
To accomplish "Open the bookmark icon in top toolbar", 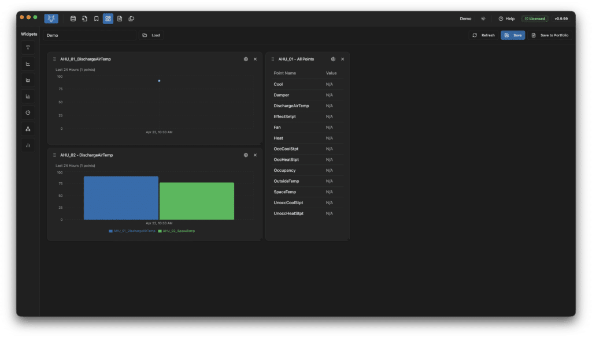I will click(x=97, y=18).
